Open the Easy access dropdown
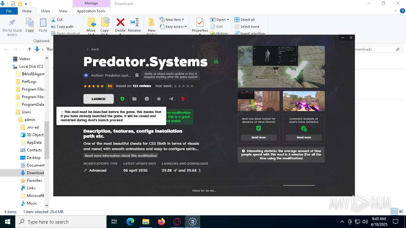 (173, 27)
